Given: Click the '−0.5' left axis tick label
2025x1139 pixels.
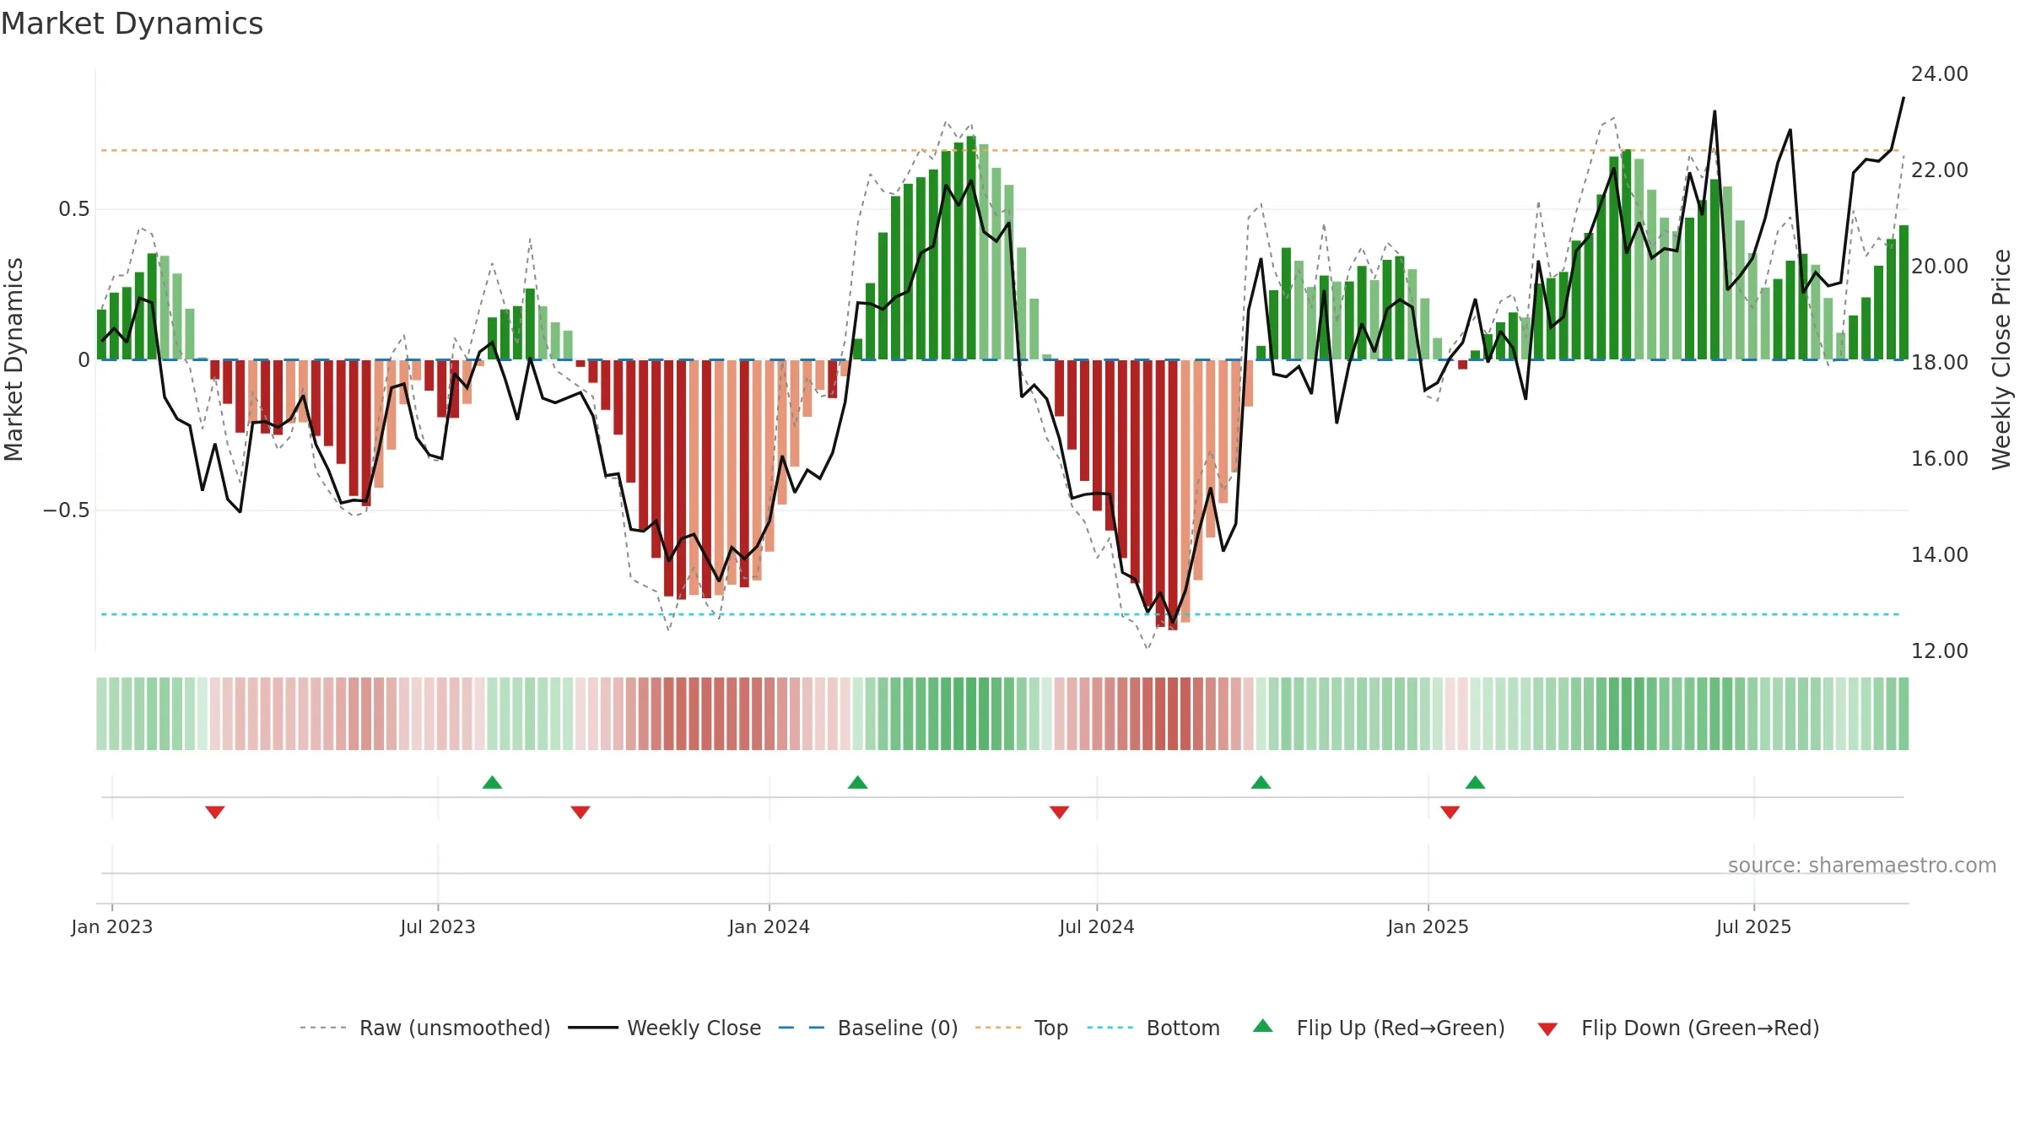Looking at the screenshot, I should click(x=67, y=510).
